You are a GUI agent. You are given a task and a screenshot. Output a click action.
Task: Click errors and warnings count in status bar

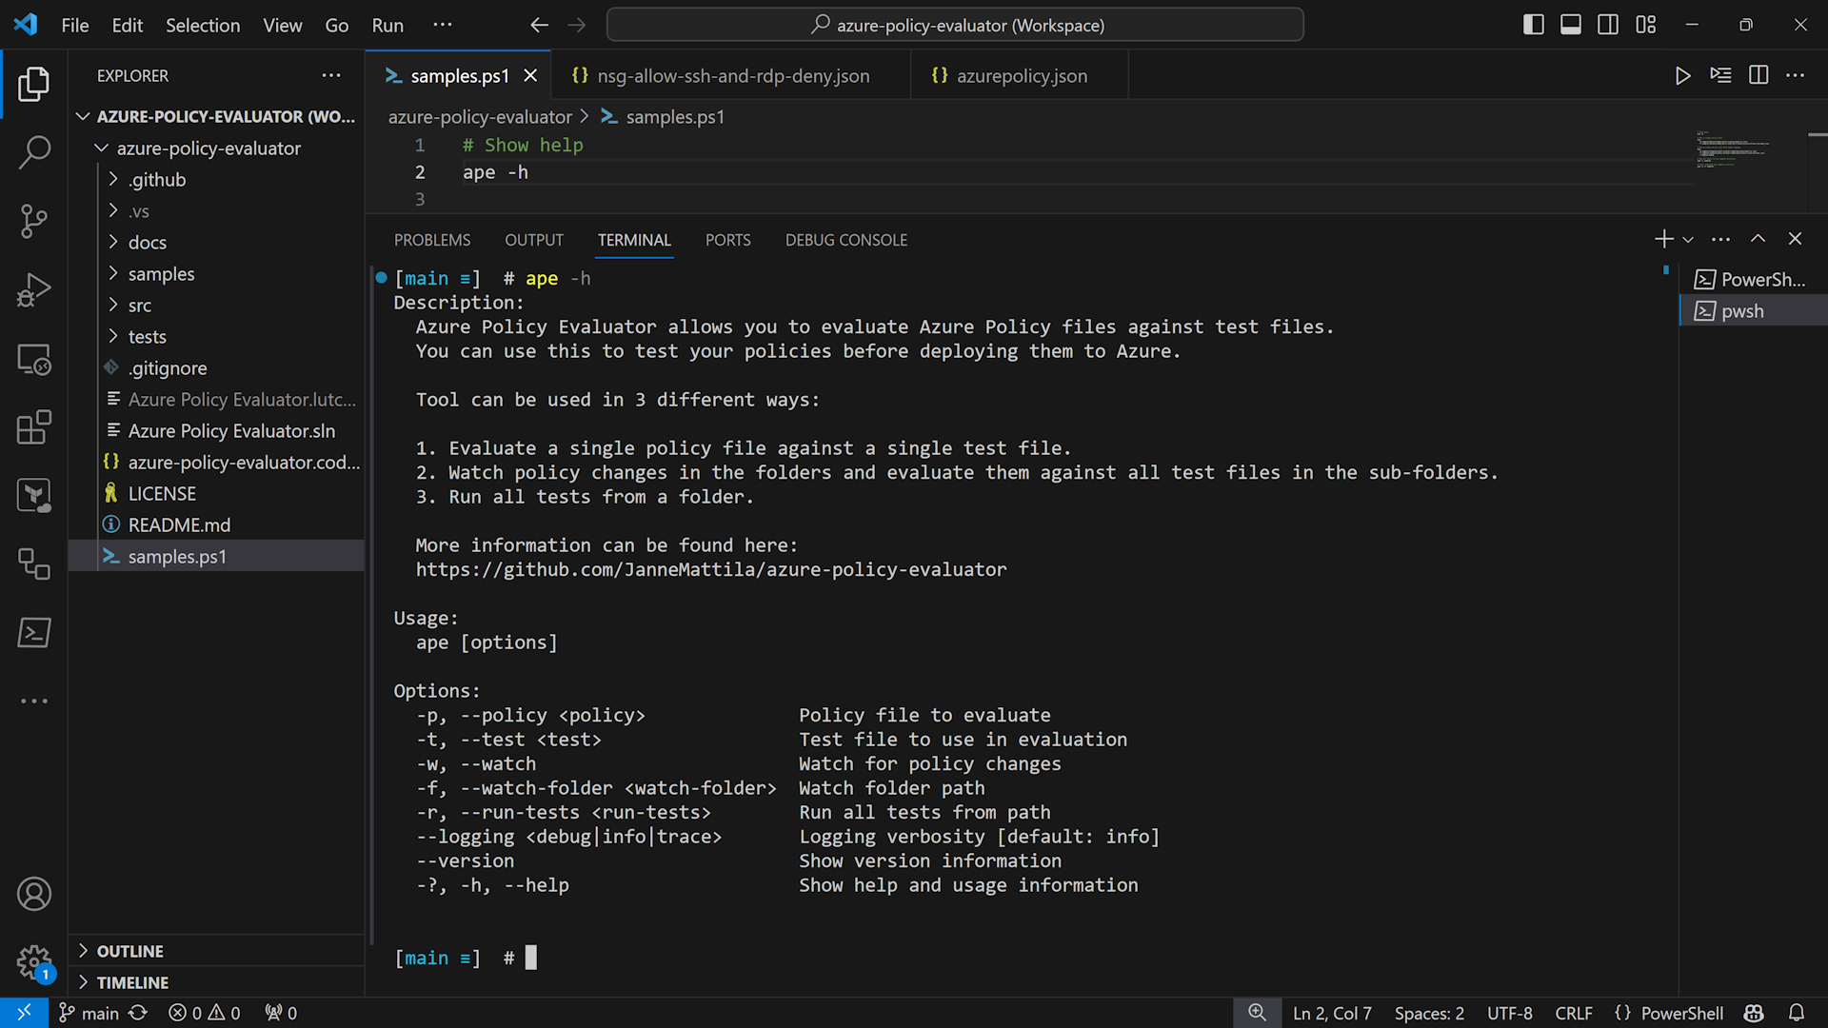pos(205,1013)
